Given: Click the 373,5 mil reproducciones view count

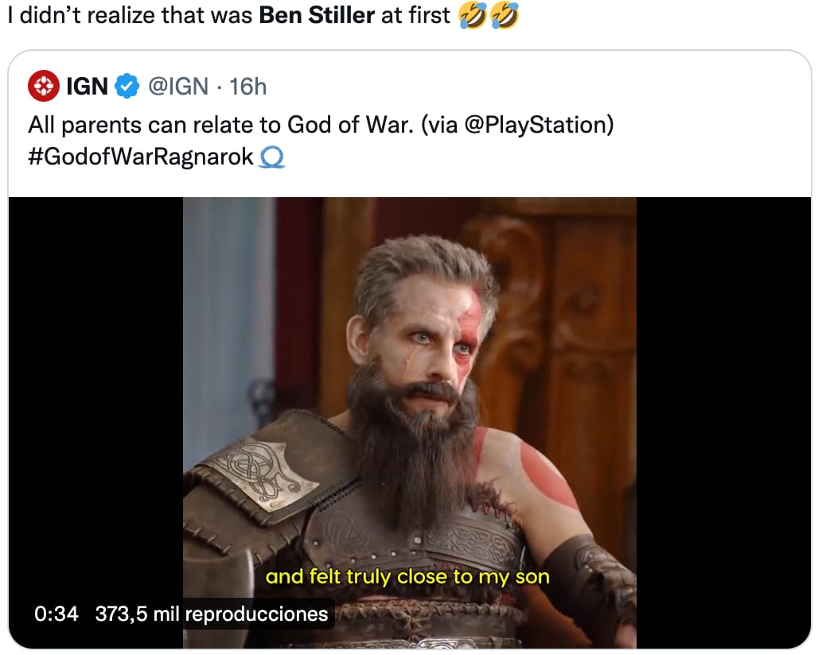Looking at the screenshot, I should point(212,614).
